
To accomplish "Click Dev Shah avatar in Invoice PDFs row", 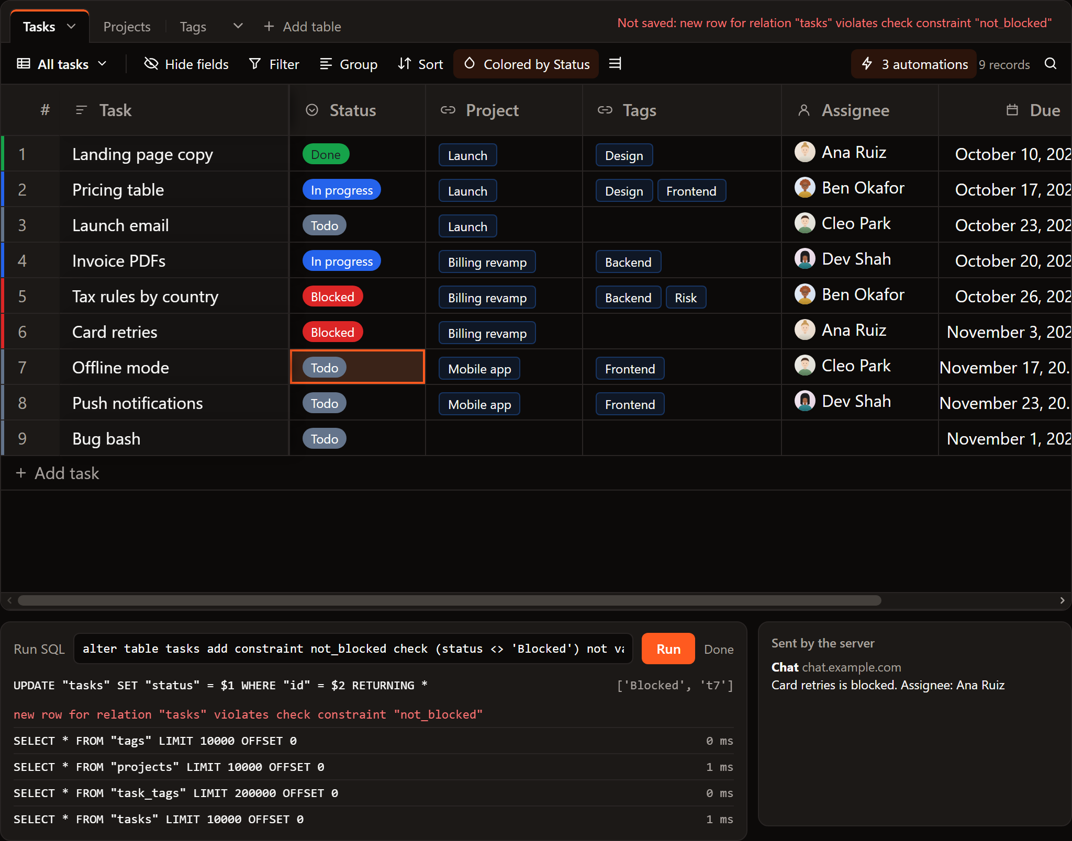I will [x=805, y=259].
